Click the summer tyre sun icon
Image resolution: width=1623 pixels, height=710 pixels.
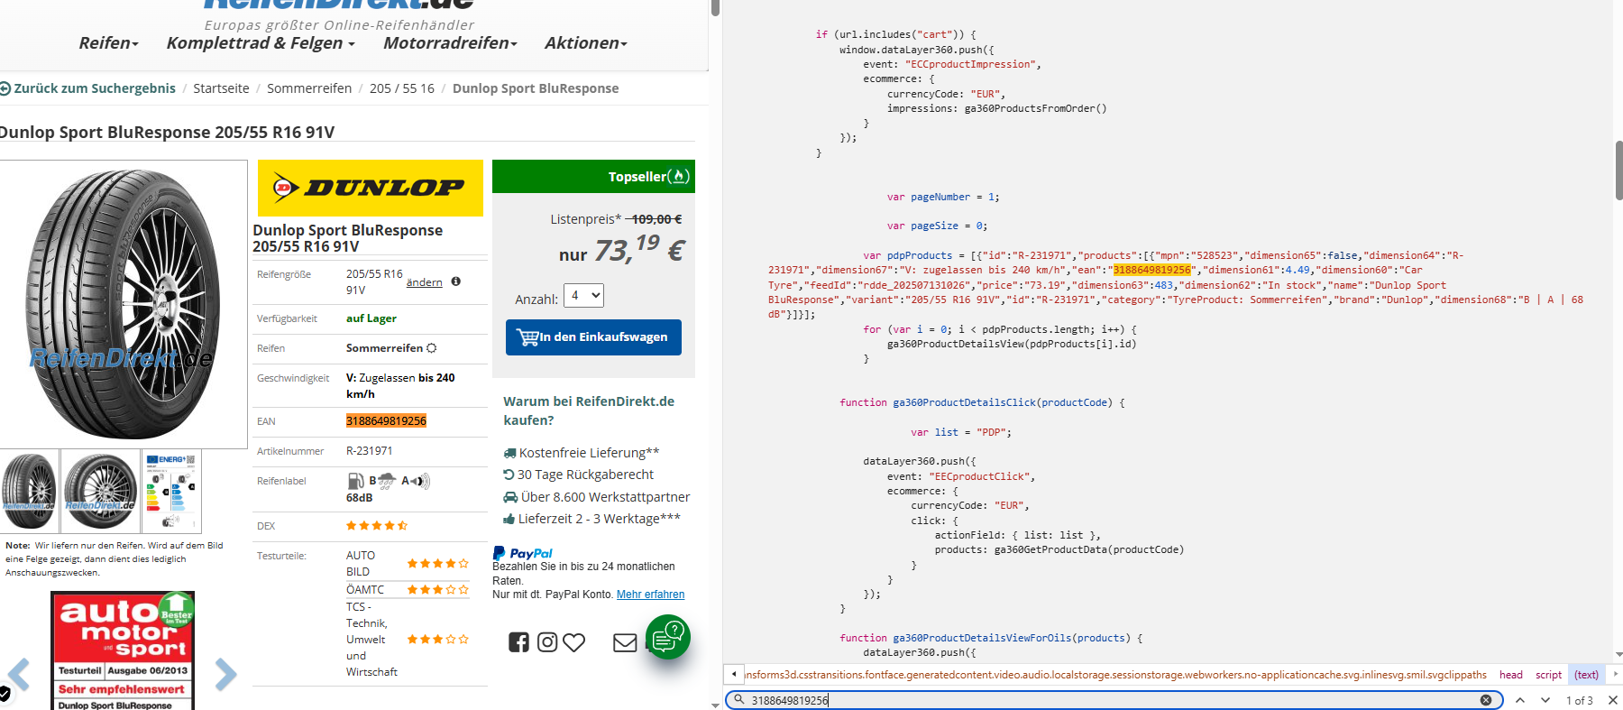(431, 348)
